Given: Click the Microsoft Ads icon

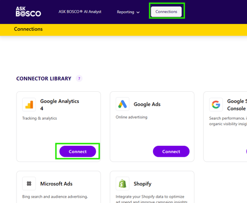Looking at the screenshot, I should tap(29, 183).
